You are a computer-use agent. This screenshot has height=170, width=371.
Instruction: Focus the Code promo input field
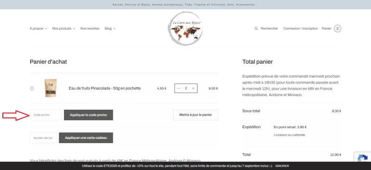(x=45, y=115)
